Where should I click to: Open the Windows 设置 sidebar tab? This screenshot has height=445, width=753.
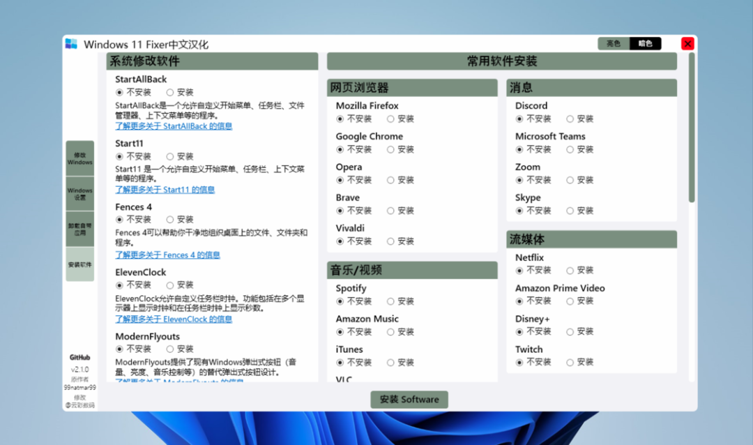79,194
